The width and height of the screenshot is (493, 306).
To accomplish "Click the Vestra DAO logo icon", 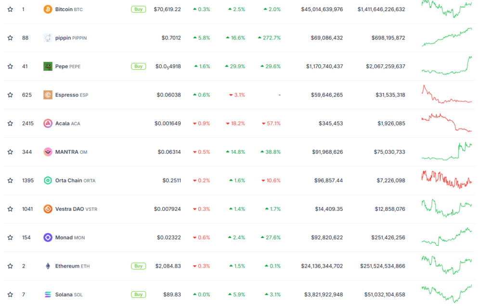I will (48, 209).
